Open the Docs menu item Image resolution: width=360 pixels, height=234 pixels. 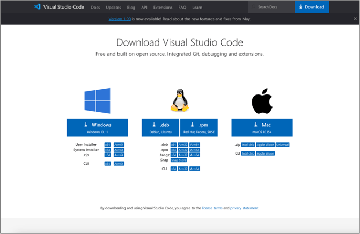(x=95, y=8)
